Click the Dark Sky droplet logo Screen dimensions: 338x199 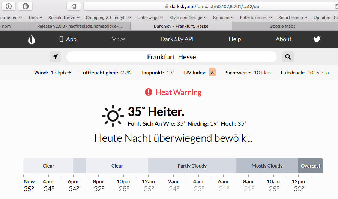coord(32,39)
